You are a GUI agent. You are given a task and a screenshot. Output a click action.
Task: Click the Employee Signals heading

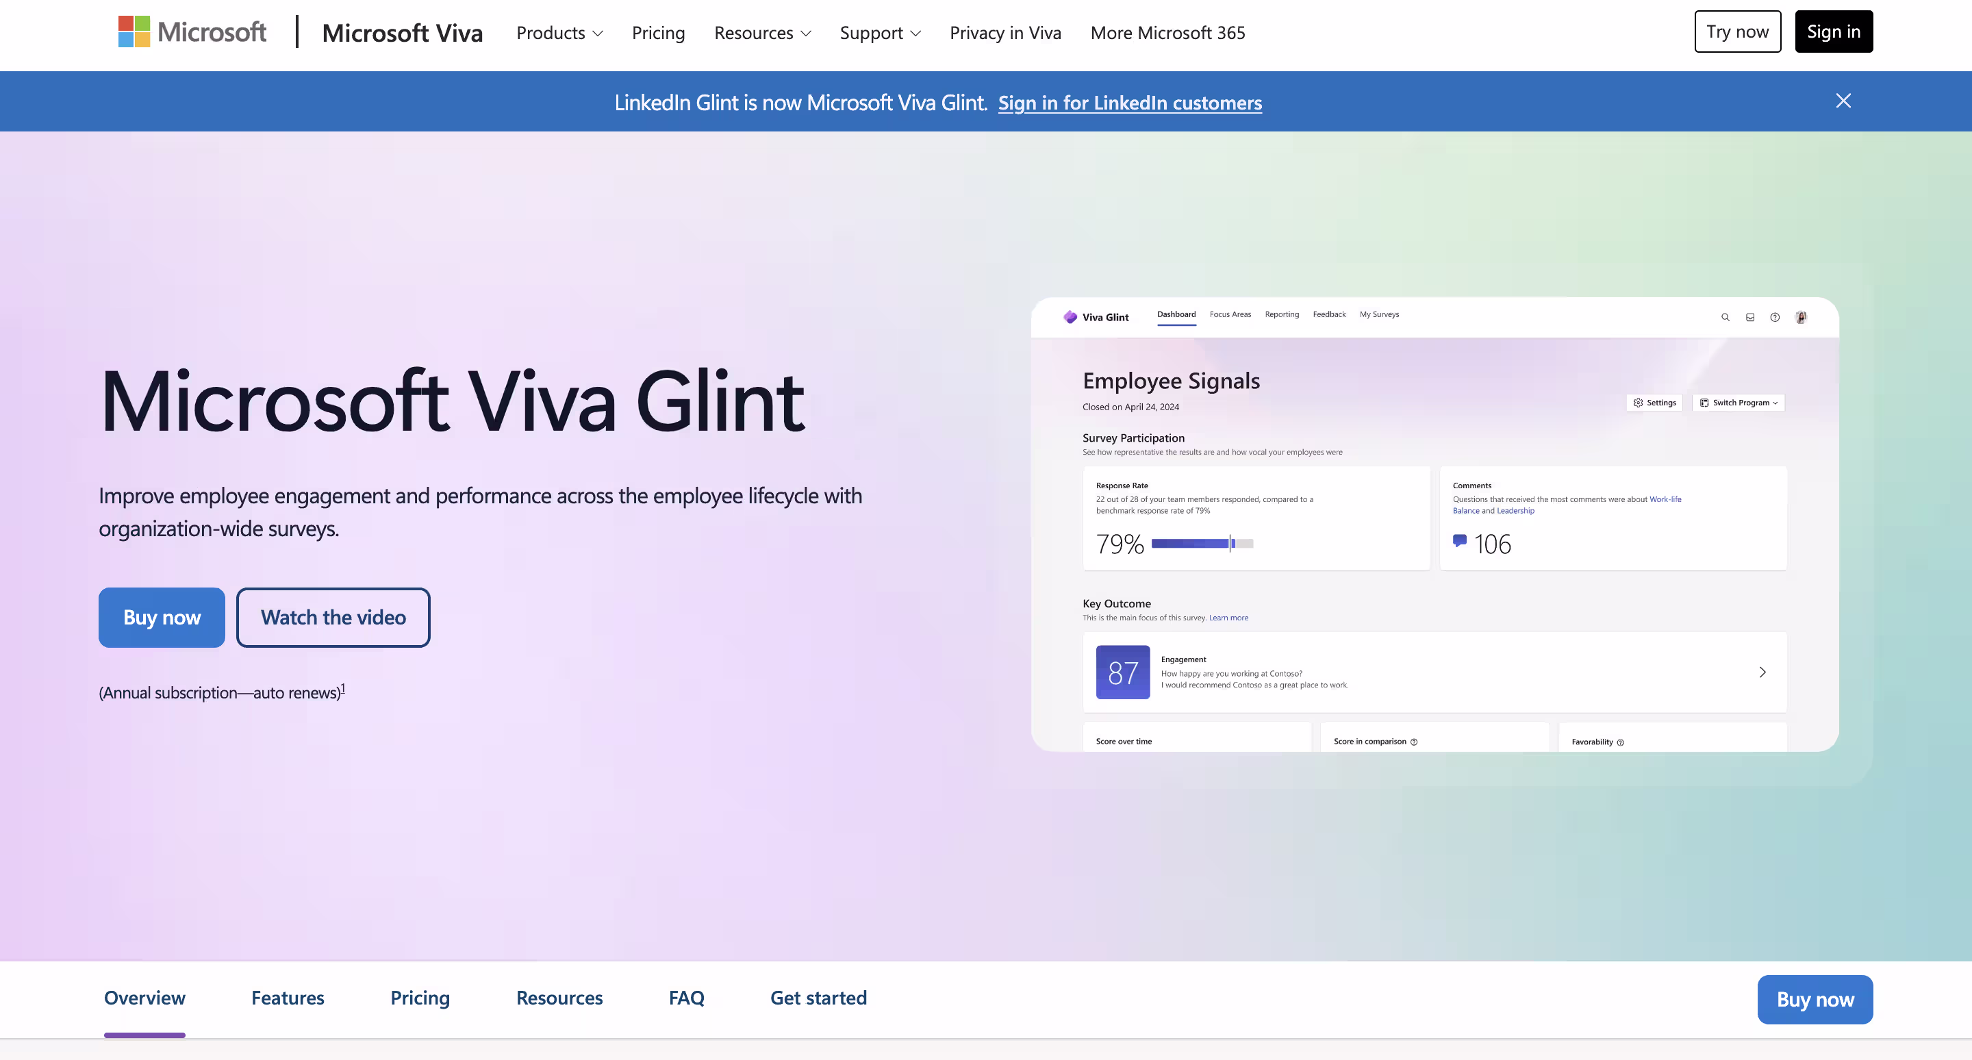[1170, 380]
